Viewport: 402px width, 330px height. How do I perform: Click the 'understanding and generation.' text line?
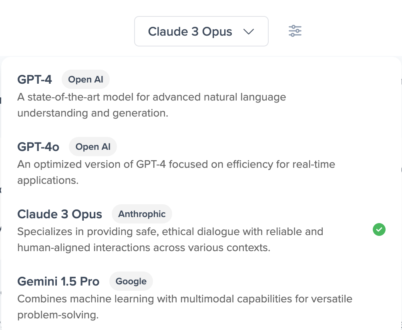coord(92,113)
